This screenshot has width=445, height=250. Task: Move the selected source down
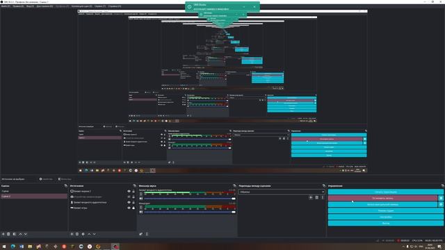point(95,234)
